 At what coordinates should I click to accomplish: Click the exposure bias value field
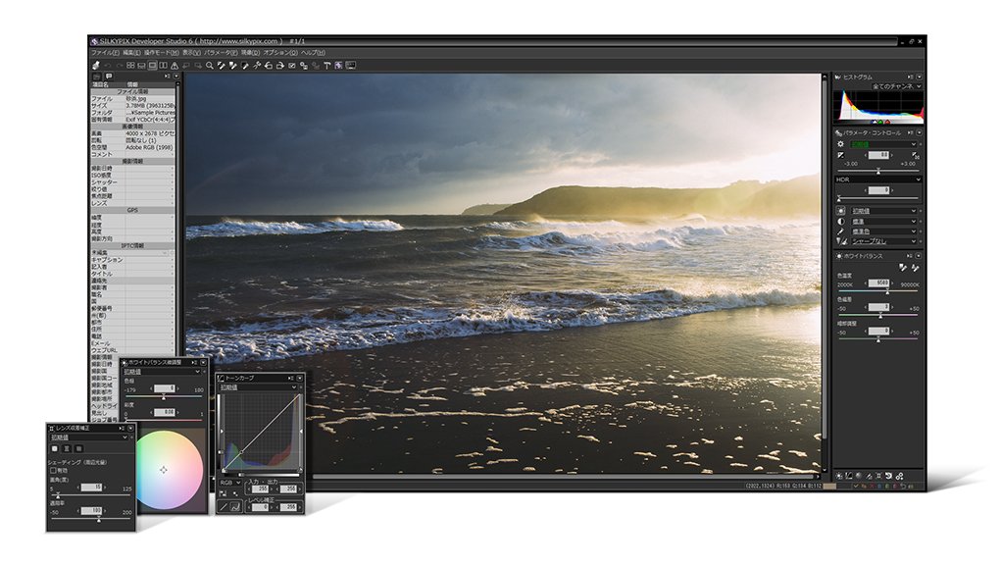pos(878,155)
